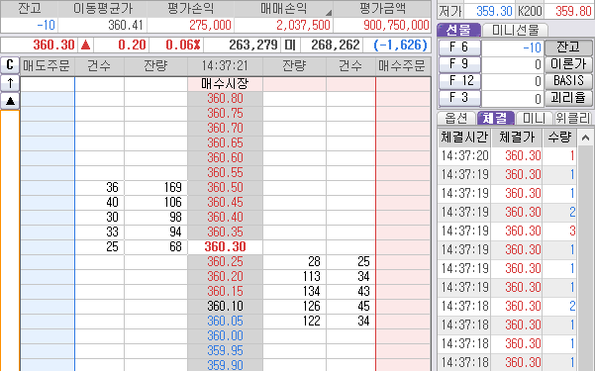Click the 매수시장 market buy cell
The height and width of the screenshot is (371, 595).
pyautogui.click(x=225, y=84)
